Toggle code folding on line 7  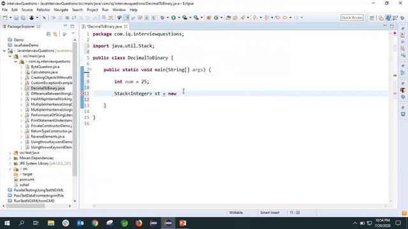[x=91, y=69]
